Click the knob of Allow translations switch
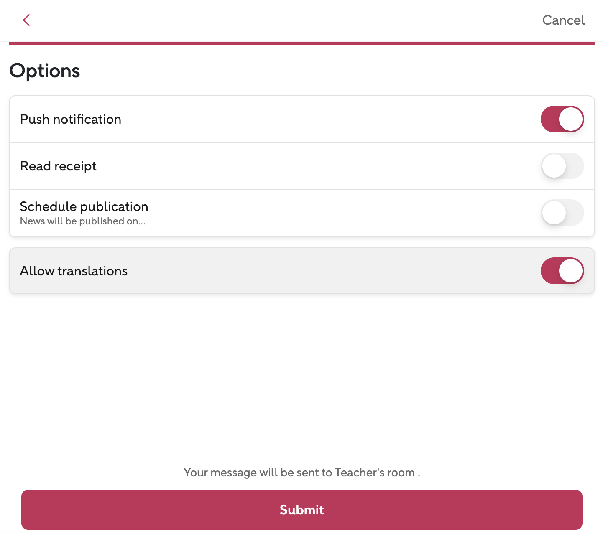 pyautogui.click(x=571, y=271)
